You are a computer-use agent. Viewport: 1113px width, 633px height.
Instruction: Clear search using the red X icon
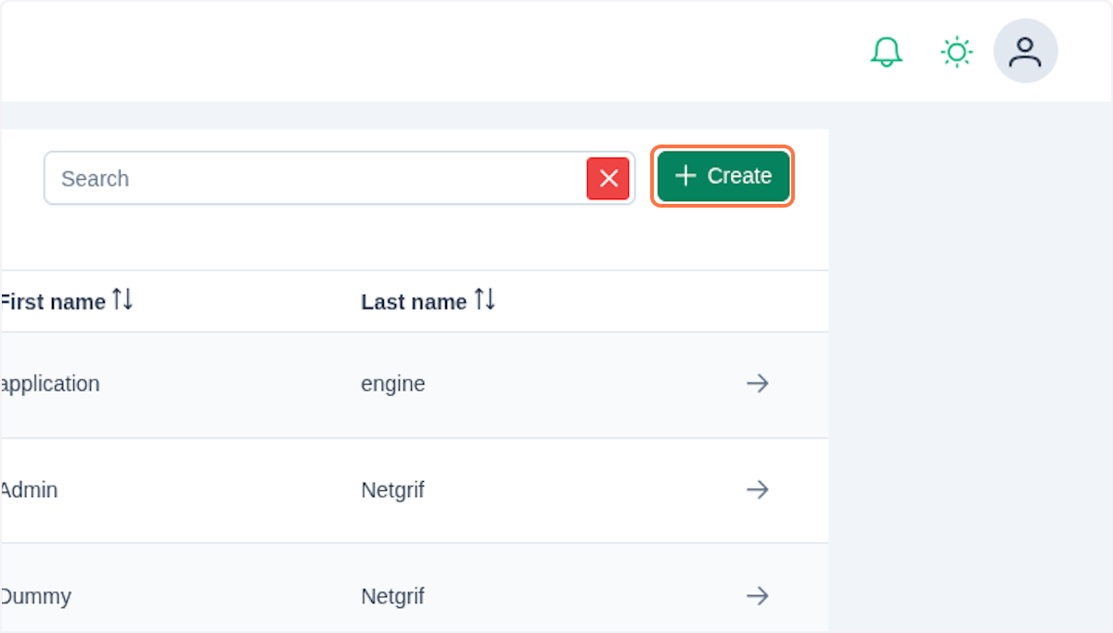pos(608,178)
